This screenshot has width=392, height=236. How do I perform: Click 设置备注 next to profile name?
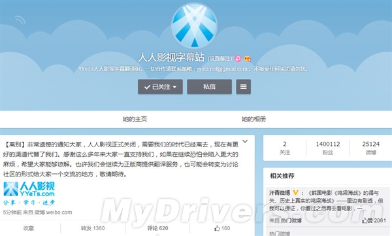[220, 59]
